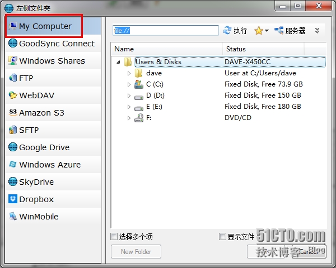This screenshot has height=268, width=336.
Task: Expand the C (C:) drive node
Action: coord(129,84)
